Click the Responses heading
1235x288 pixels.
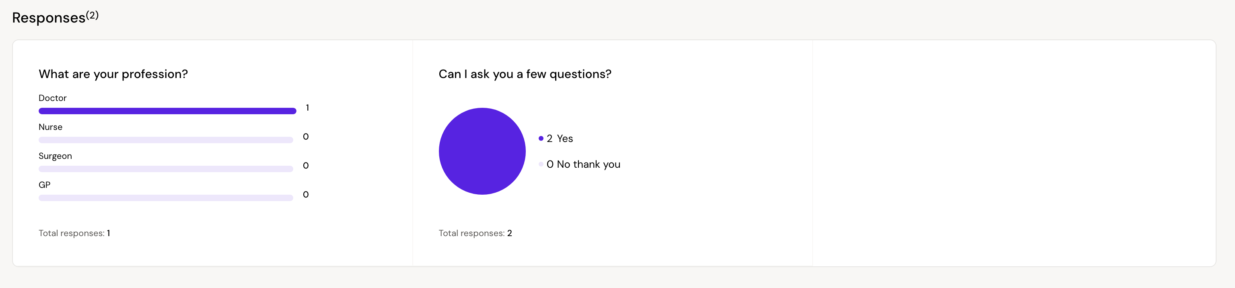point(48,18)
